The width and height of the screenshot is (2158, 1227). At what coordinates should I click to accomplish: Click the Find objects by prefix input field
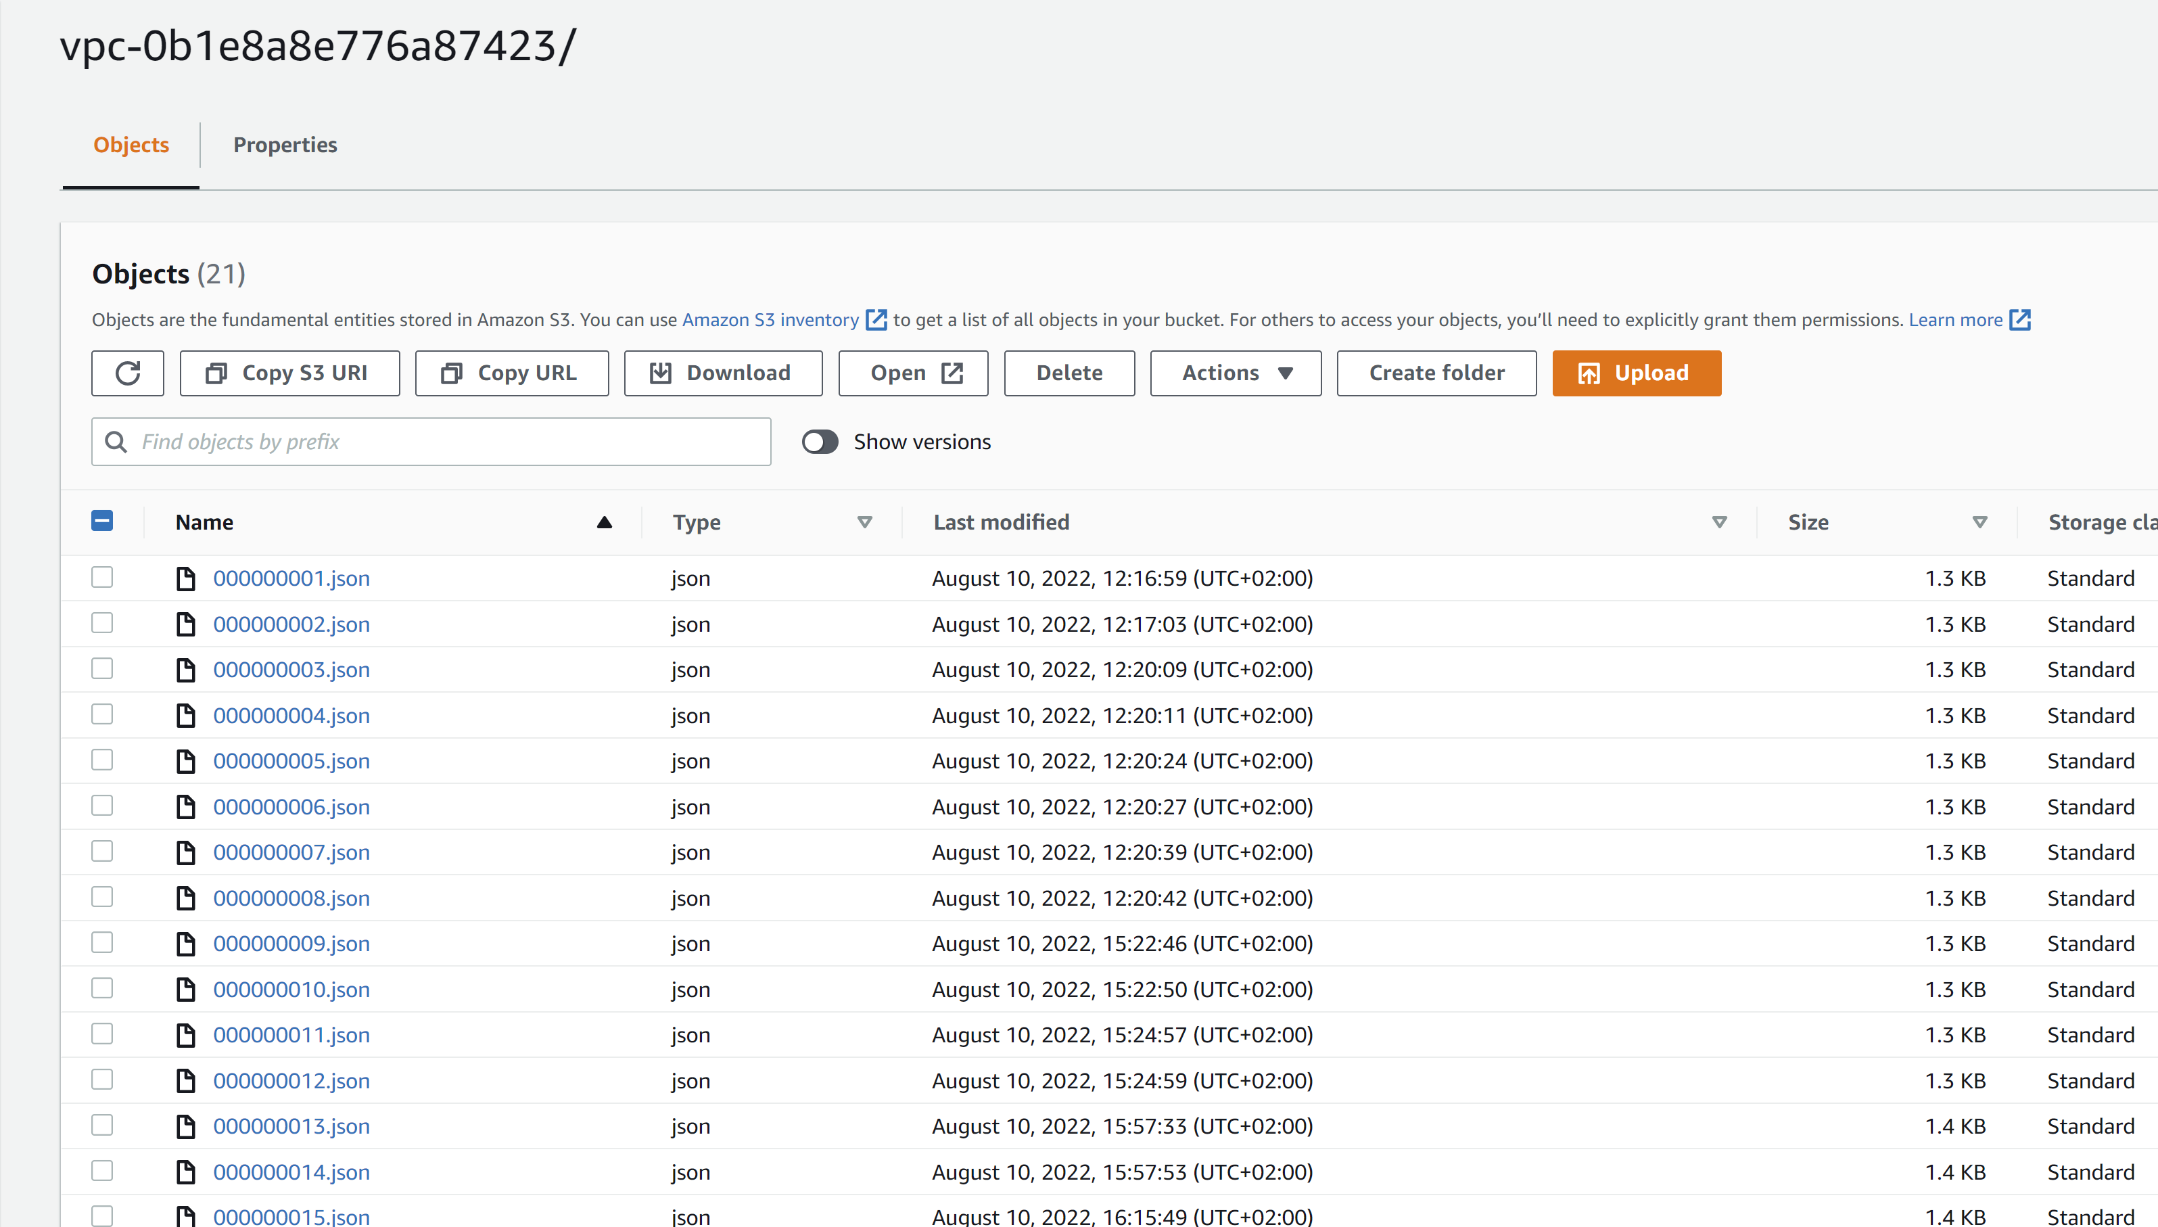[x=430, y=440]
